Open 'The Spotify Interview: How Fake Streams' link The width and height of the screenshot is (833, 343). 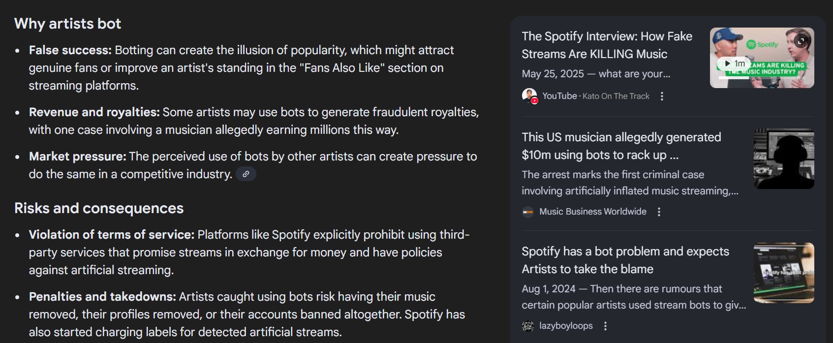(x=607, y=45)
